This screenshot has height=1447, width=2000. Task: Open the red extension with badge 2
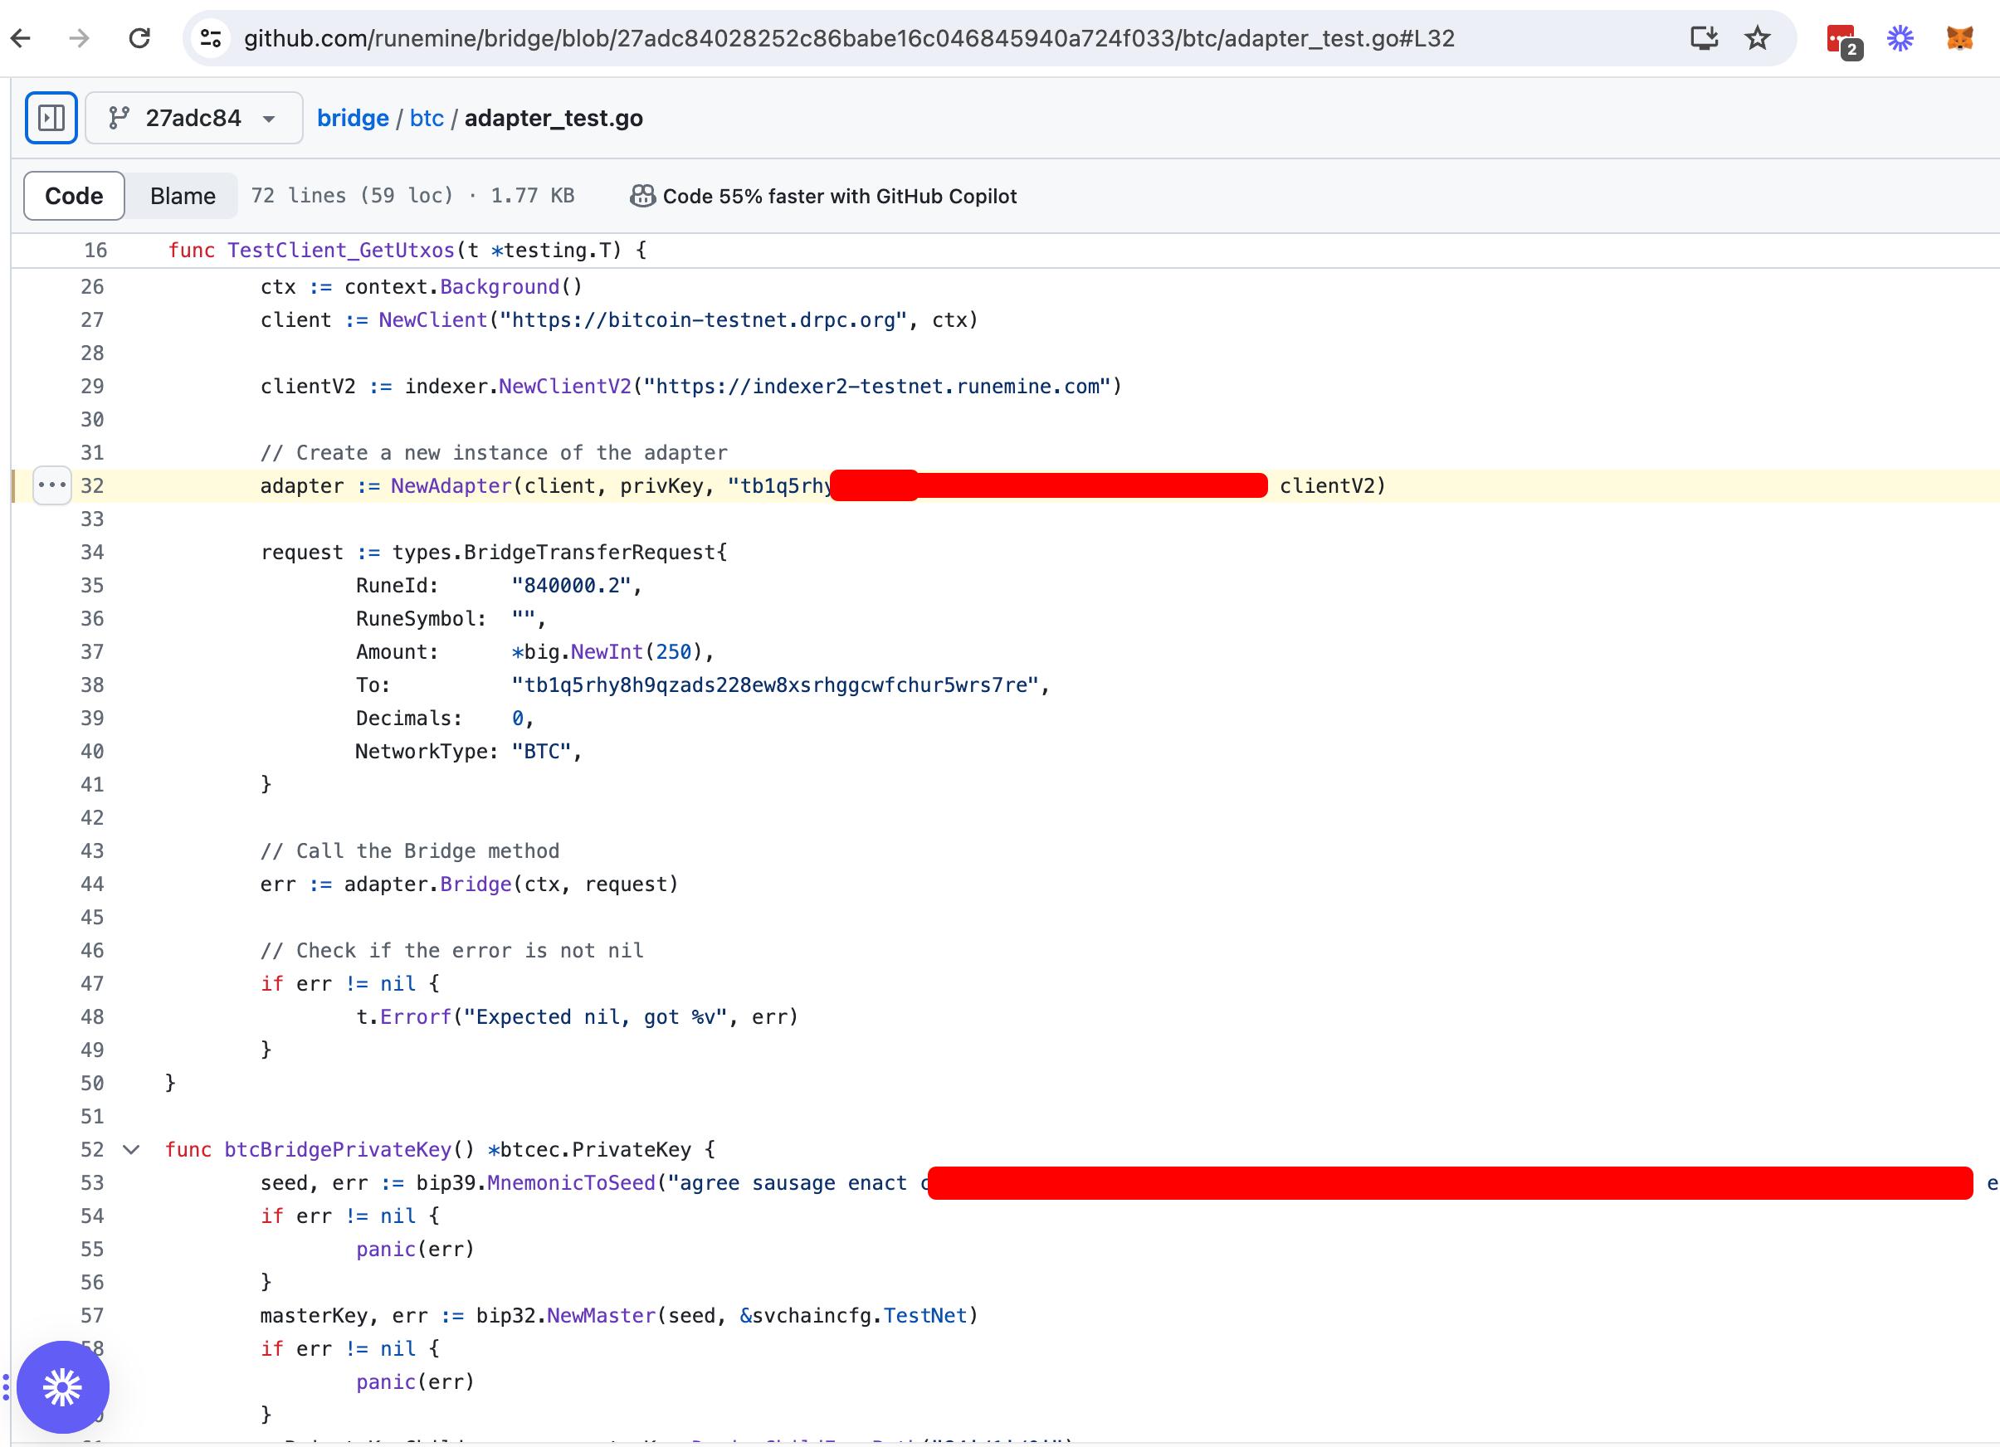(x=1844, y=41)
